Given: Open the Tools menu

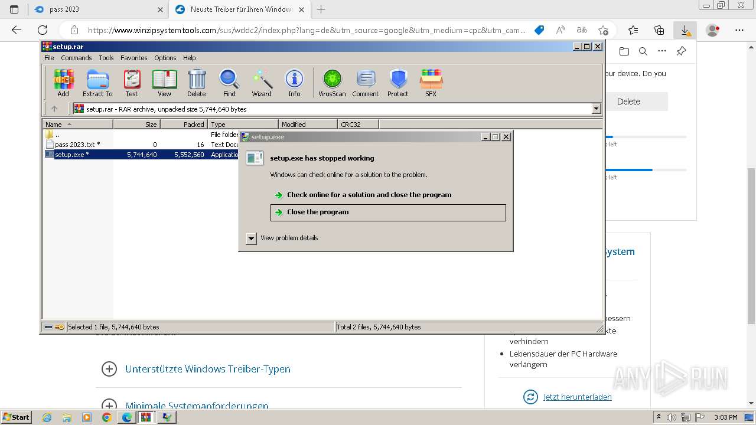Looking at the screenshot, I should (106, 58).
